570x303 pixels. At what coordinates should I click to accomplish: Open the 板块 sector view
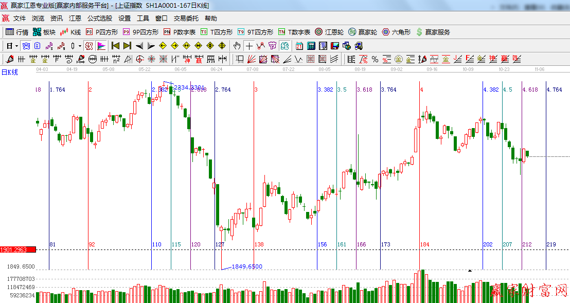point(44,32)
